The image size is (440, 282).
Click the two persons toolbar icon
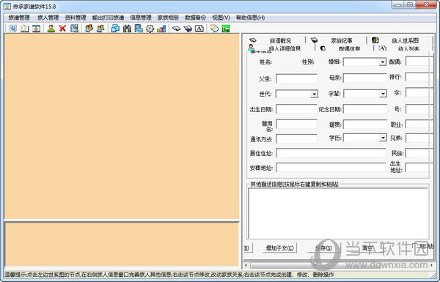tap(100, 29)
